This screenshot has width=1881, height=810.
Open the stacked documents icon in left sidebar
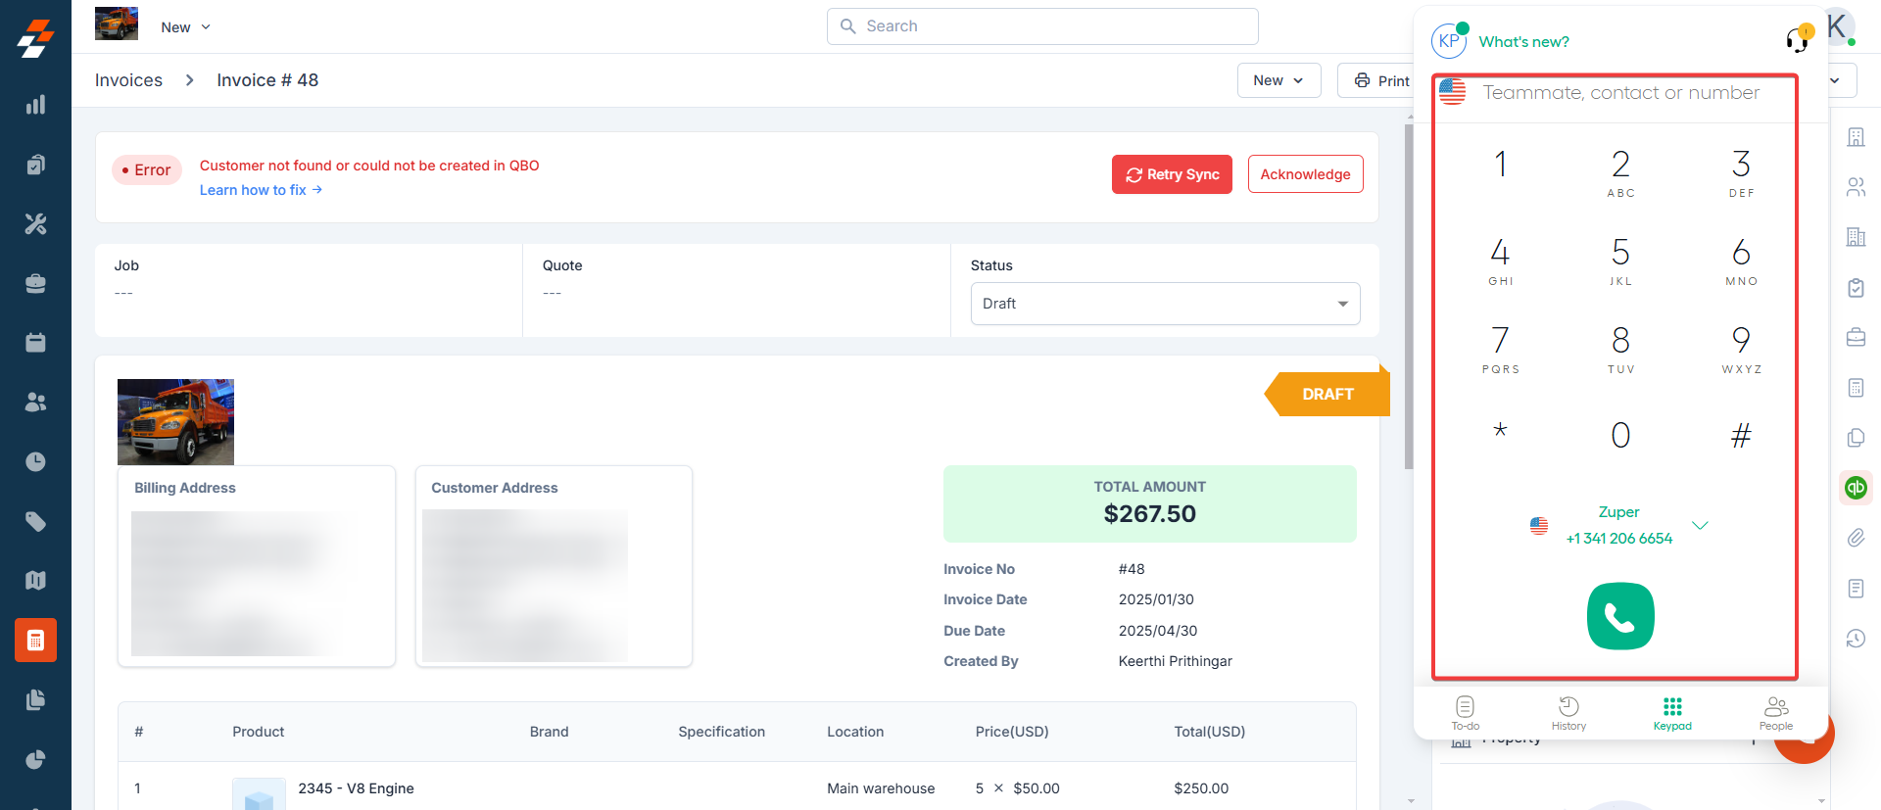pyautogui.click(x=35, y=700)
